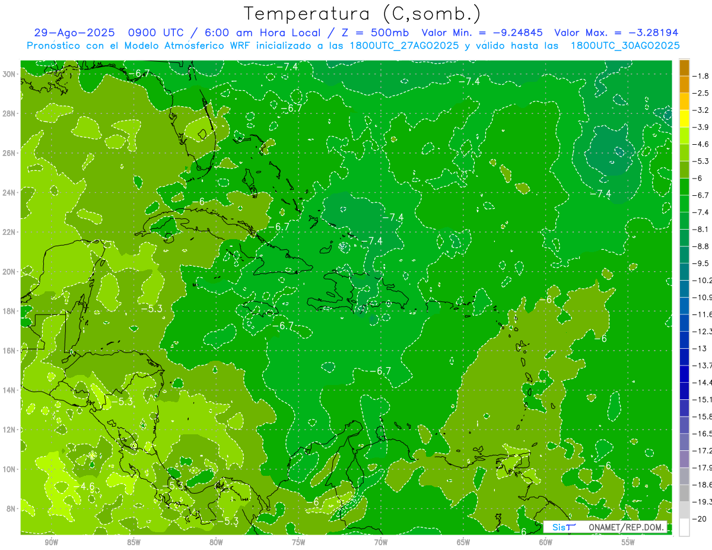Select the dark blue swatch between -13.7 and -14.4
This screenshot has width=712, height=550.
684,374
